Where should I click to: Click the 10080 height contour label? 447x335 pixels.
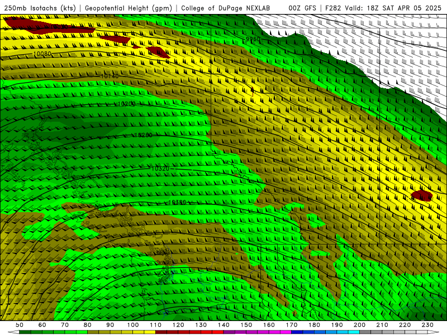pos(42,54)
